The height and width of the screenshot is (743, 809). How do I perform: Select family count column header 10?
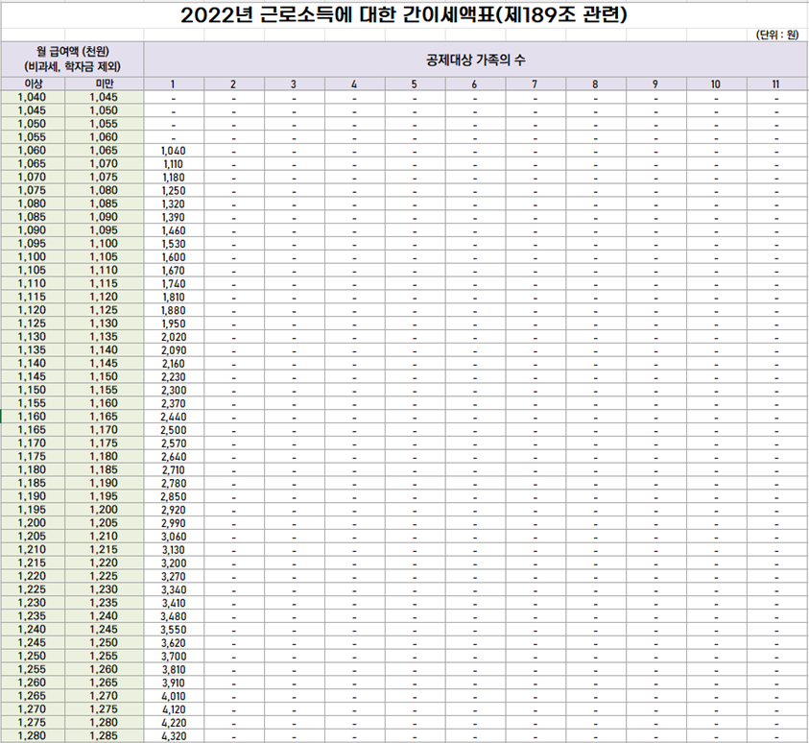716,84
